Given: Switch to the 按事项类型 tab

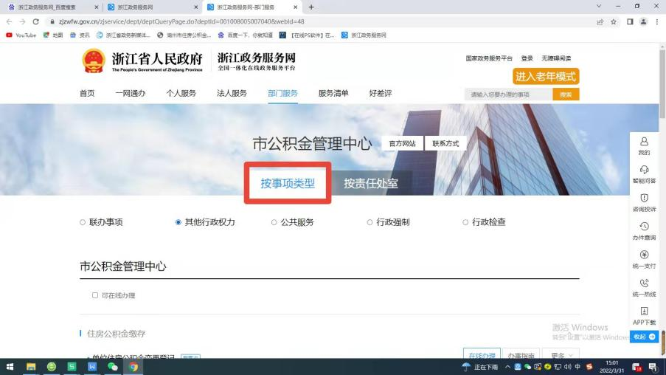Looking at the screenshot, I should coord(288,183).
